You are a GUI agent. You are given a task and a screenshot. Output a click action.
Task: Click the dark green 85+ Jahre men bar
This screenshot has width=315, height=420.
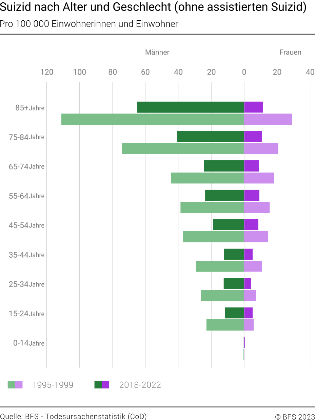click(191, 107)
